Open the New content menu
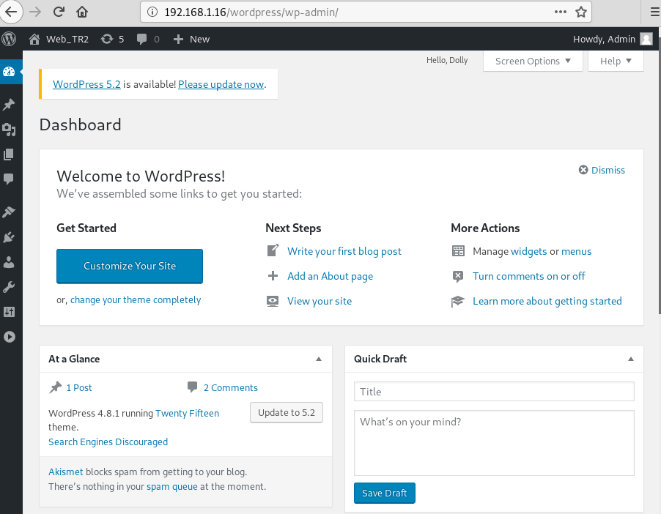The image size is (661, 514). (191, 40)
